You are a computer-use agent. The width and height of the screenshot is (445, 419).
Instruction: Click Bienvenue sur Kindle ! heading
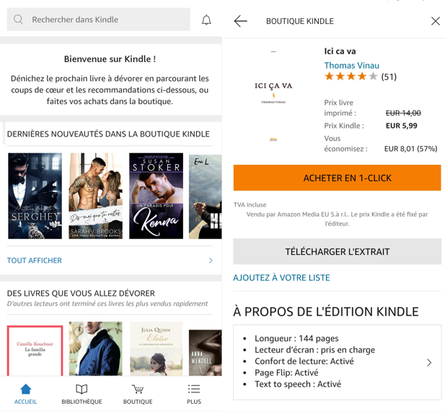coord(110,59)
